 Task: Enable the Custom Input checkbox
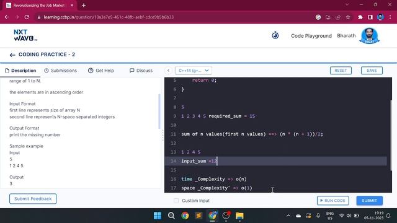[176, 201]
